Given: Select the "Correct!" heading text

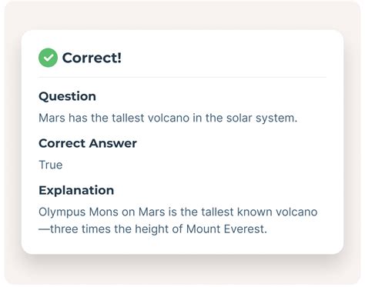Looking at the screenshot, I should click(x=92, y=58).
